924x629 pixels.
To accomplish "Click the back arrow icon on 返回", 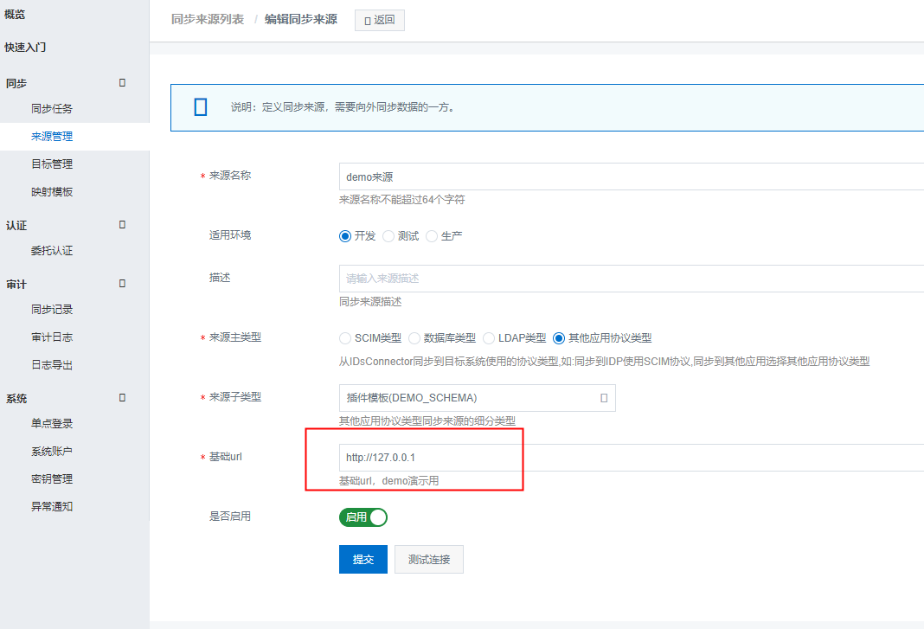I will (368, 20).
